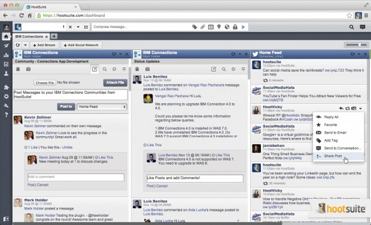Screen dimensions: 371x225
Task: Expand the Home Feed dropdown next to Post to
Action: (102, 107)
